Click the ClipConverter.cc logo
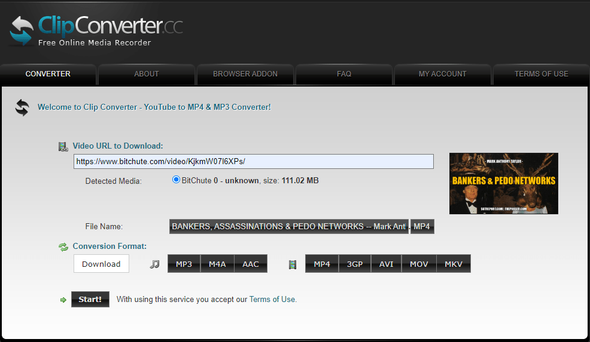Image resolution: width=590 pixels, height=342 pixels. point(96,30)
